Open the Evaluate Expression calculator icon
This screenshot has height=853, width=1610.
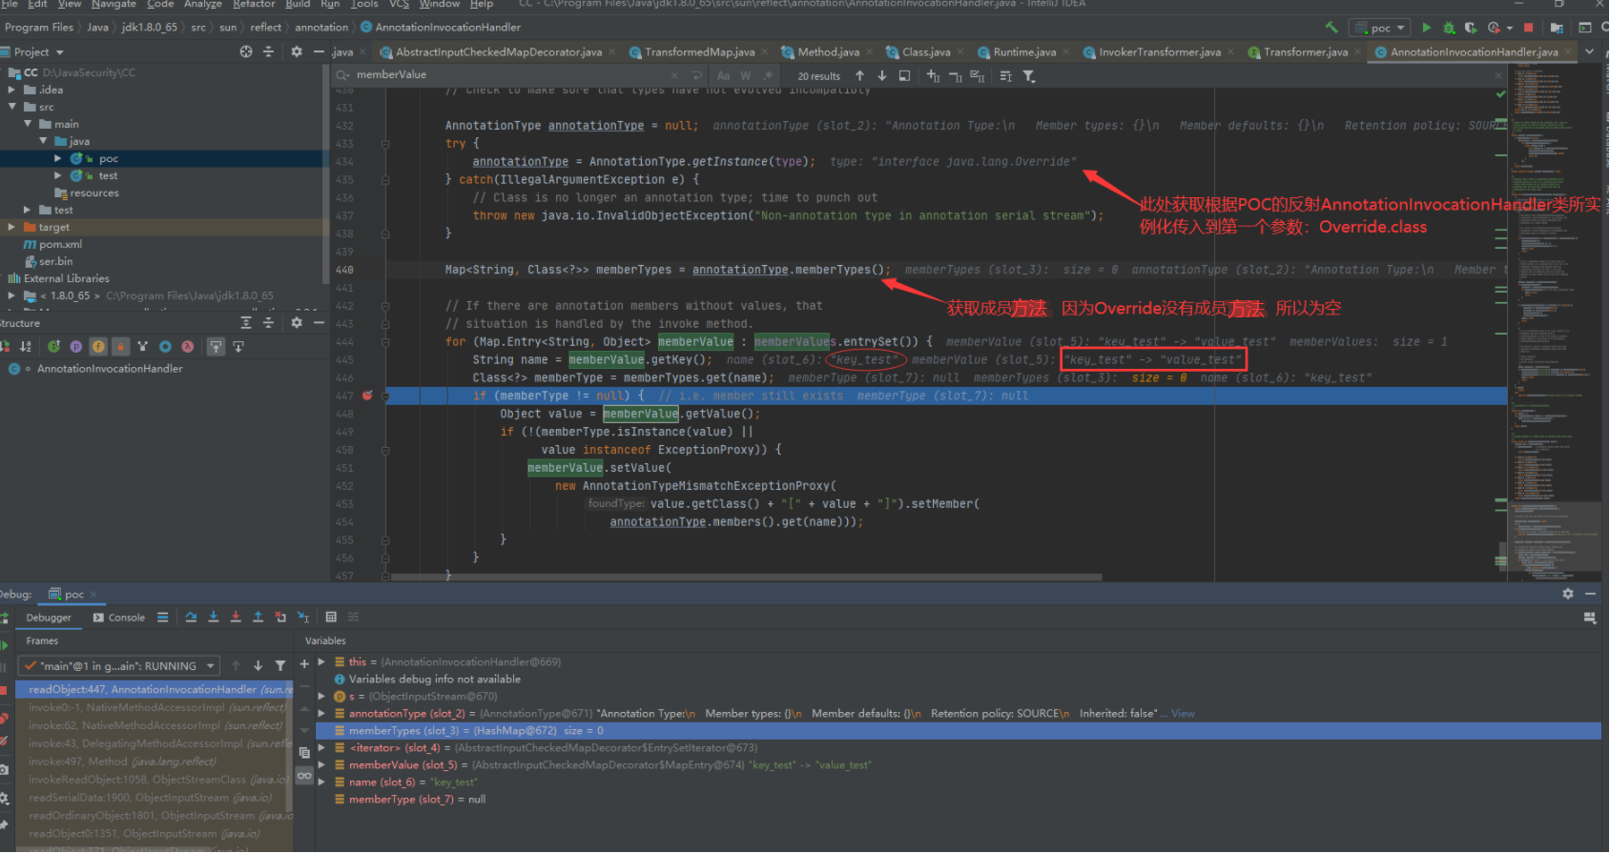tap(331, 618)
